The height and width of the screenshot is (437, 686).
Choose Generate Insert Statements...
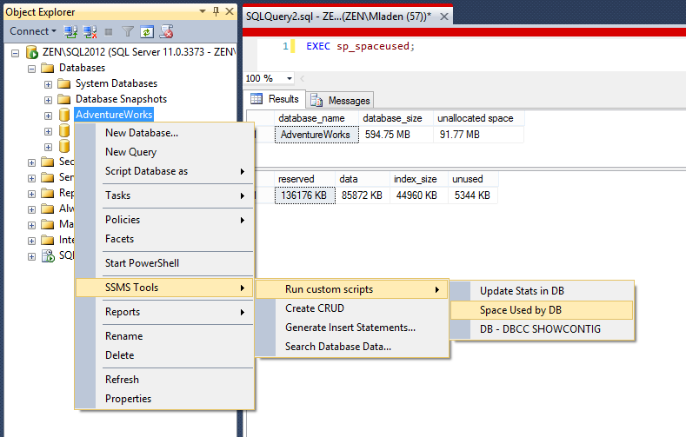[352, 328]
